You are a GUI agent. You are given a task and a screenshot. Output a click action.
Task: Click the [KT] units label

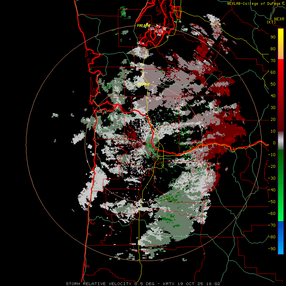click(271, 22)
